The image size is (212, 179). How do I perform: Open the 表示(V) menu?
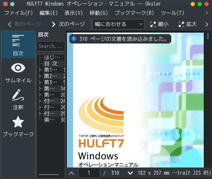(x=73, y=13)
